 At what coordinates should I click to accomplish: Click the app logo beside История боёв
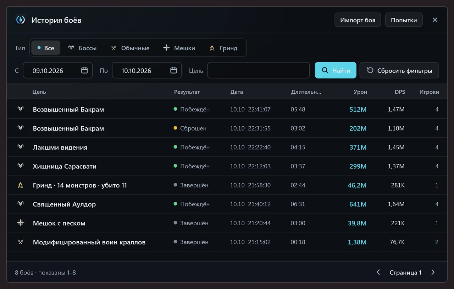coord(21,20)
